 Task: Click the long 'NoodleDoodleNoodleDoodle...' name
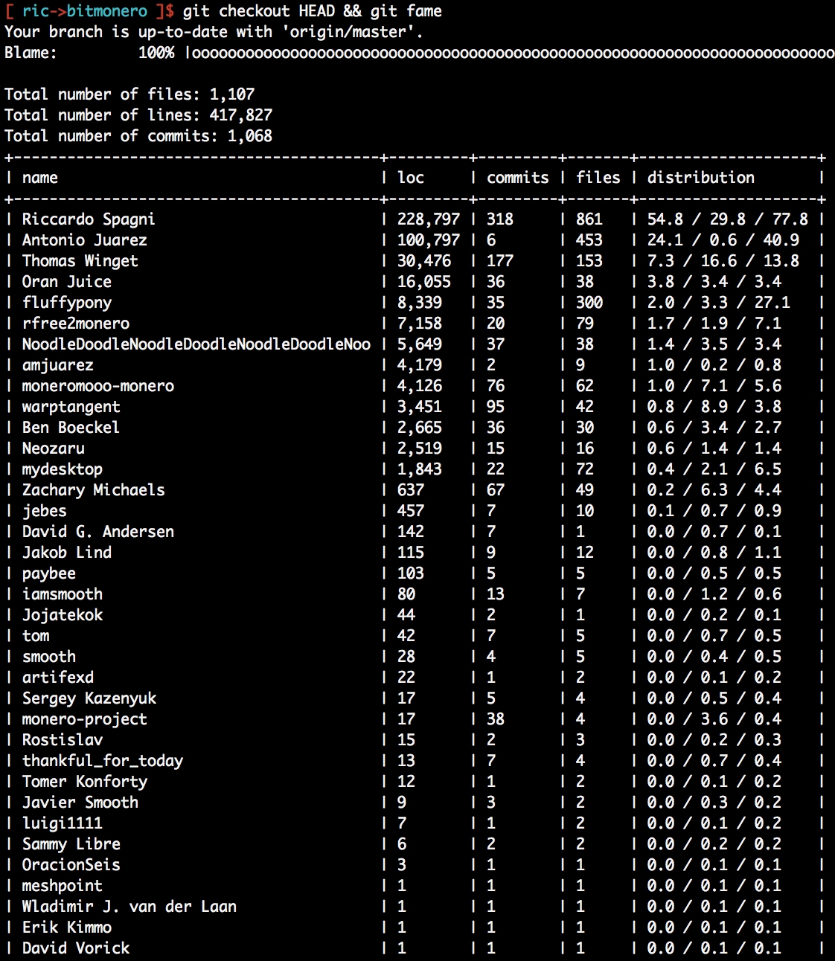[196, 344]
